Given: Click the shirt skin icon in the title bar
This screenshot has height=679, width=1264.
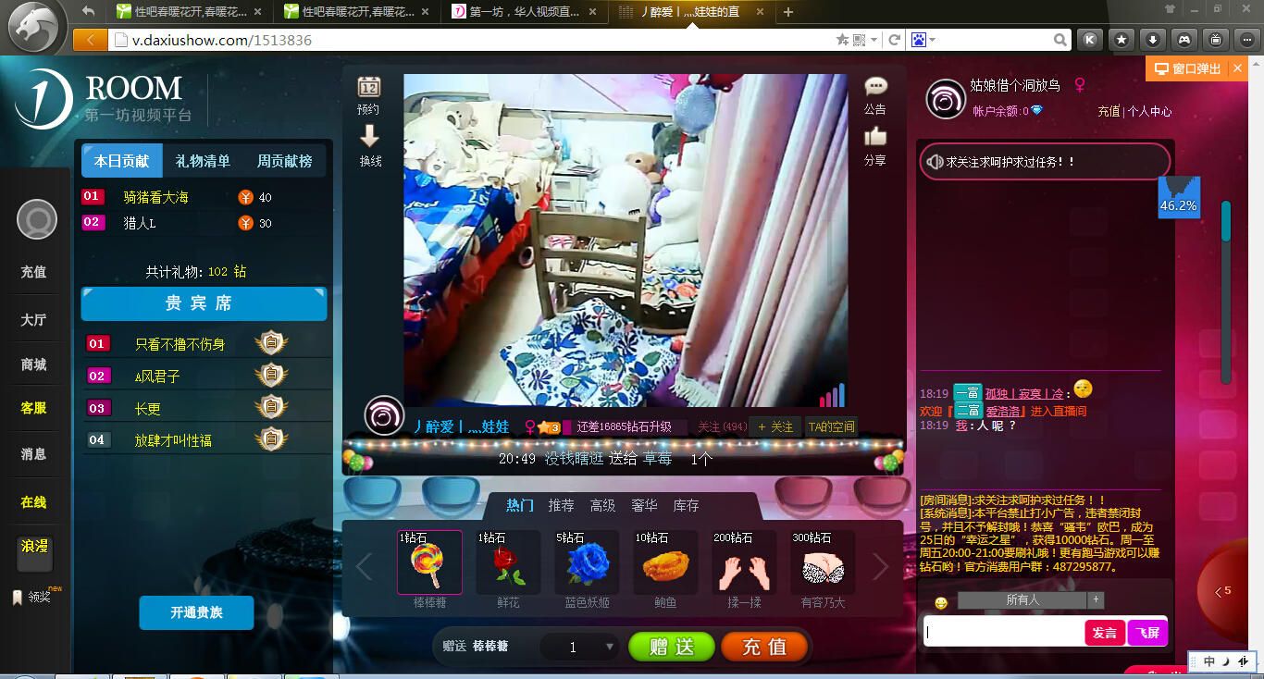Looking at the screenshot, I should [1170, 9].
